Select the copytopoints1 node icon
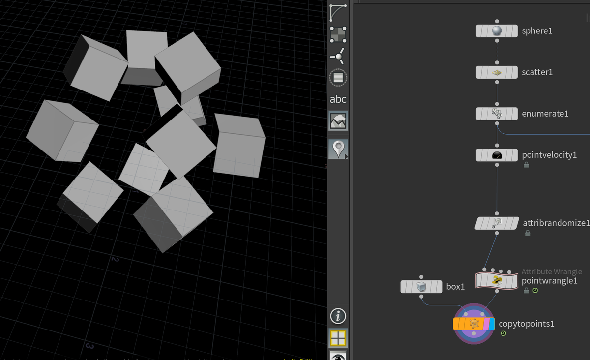This screenshot has height=360, width=590. [x=474, y=324]
